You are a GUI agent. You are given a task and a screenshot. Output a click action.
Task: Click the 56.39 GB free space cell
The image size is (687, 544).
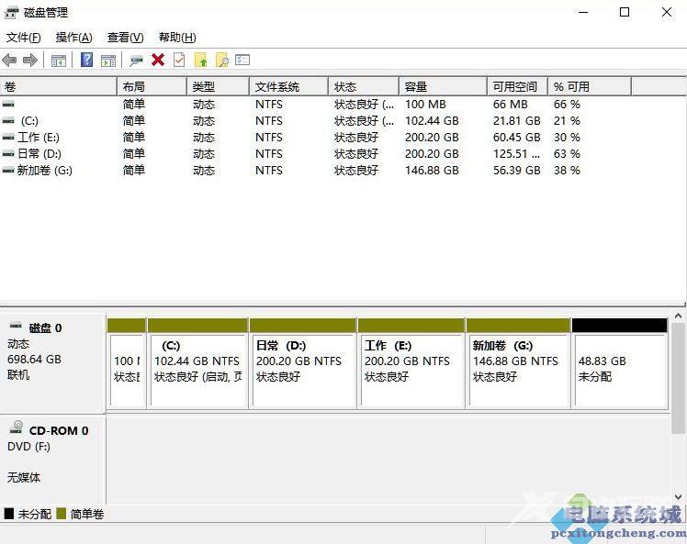point(516,171)
